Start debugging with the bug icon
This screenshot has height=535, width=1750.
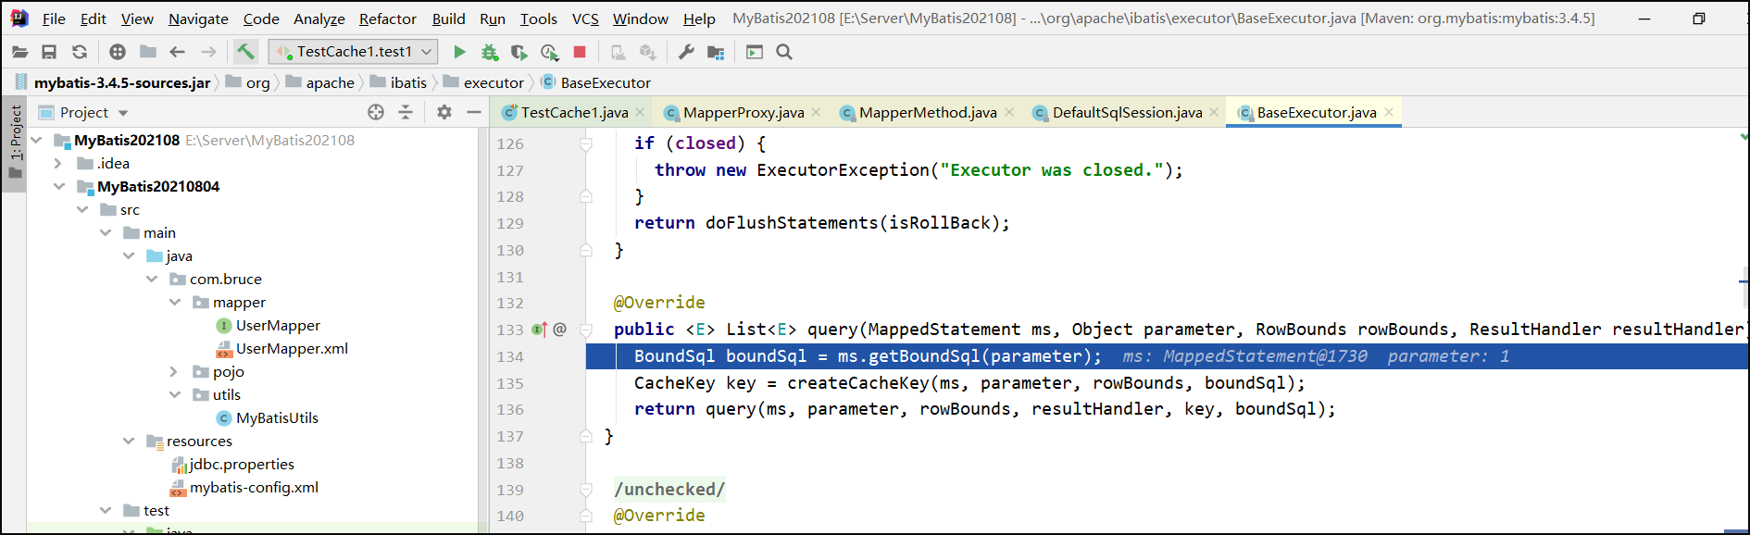[490, 53]
